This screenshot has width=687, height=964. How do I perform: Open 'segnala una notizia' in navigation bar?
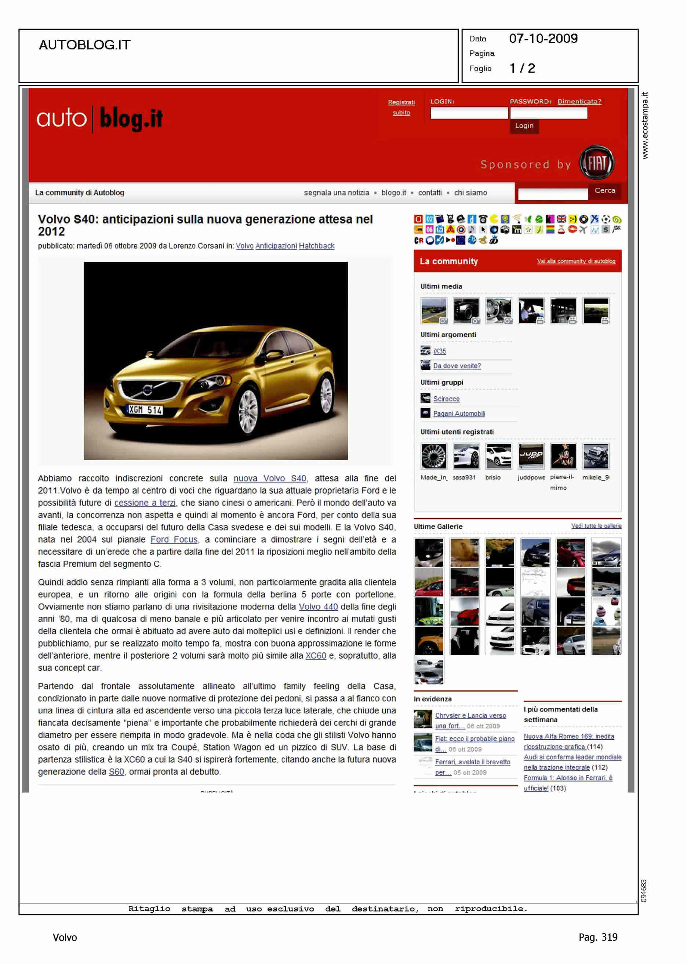tap(336, 193)
